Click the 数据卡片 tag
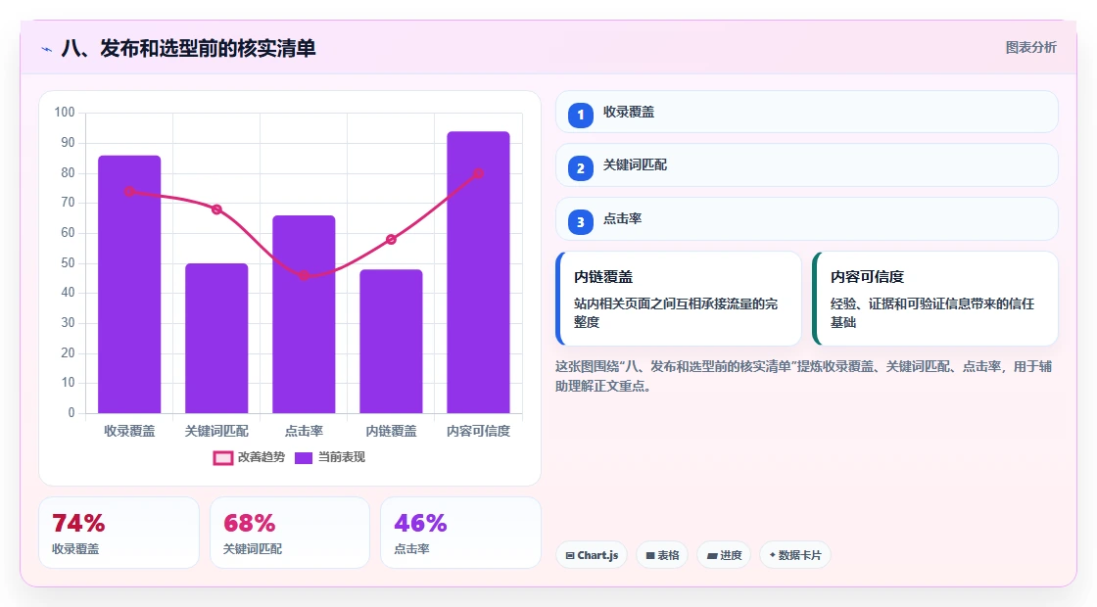Screen dimensions: 1097x607 point(794,555)
